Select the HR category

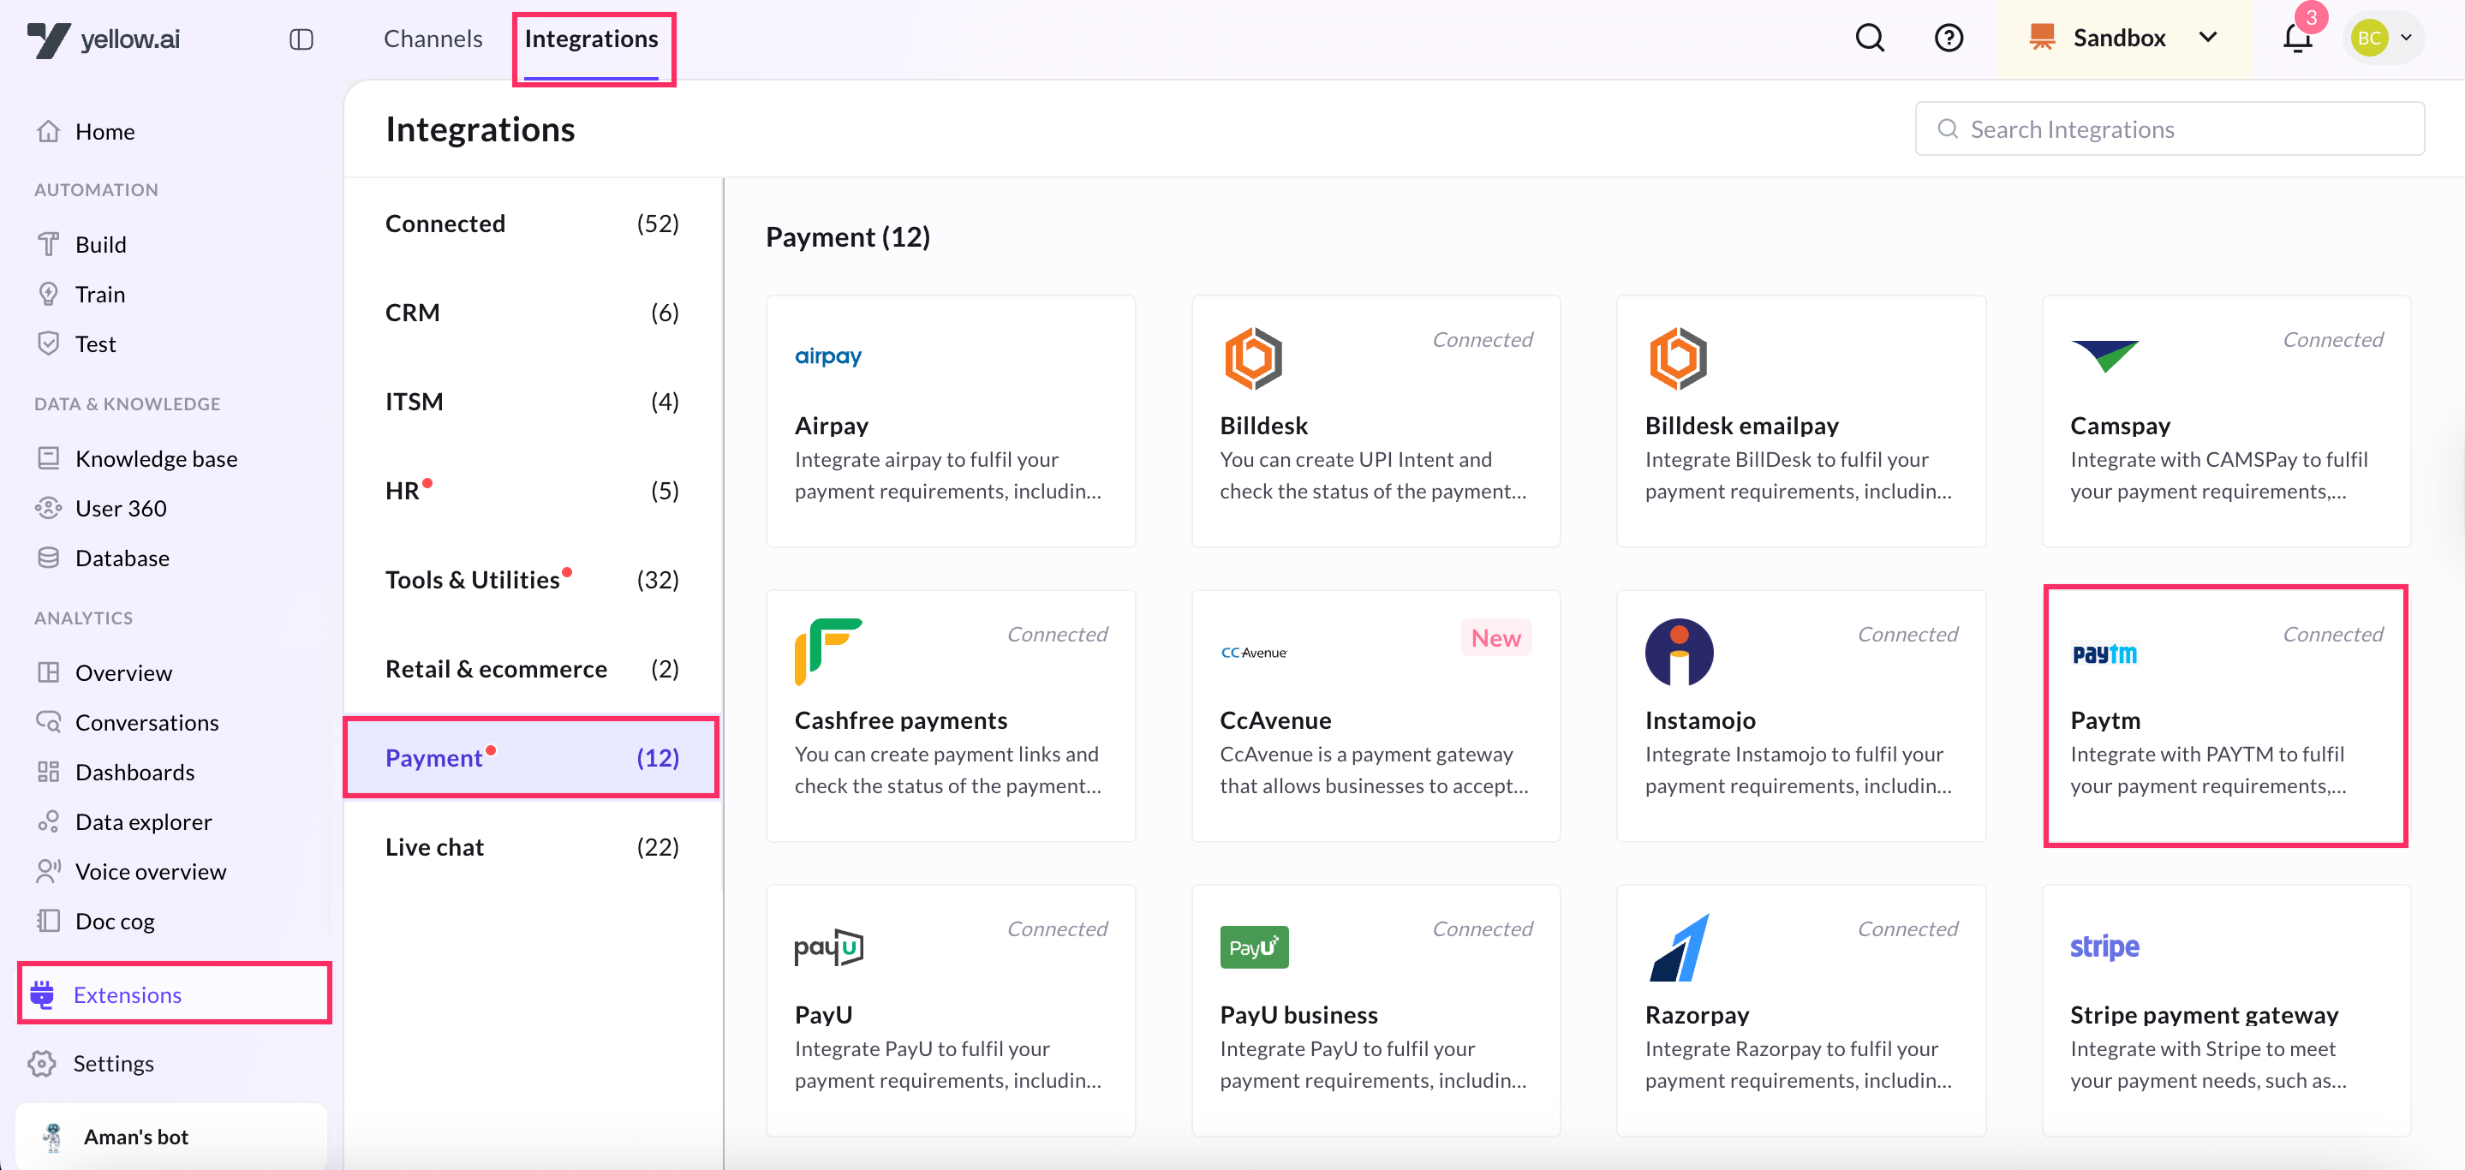(x=532, y=490)
